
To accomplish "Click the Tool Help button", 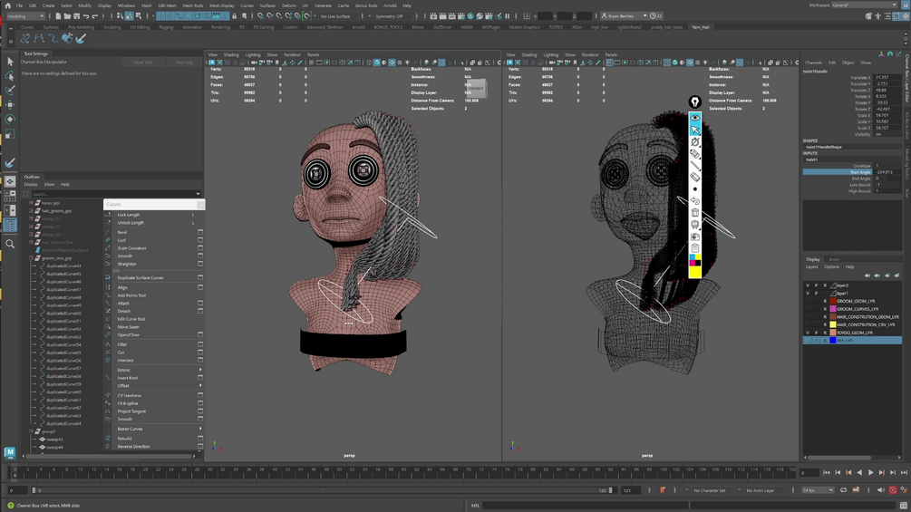I will click(184, 63).
